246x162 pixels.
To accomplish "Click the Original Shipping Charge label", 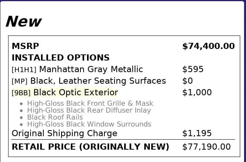I will [65, 133].
